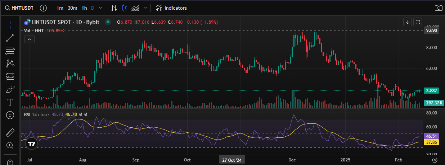
Task: Switch chart style to candles
Action: point(125,8)
